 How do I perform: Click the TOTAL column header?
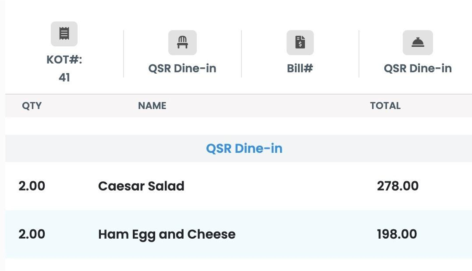(385, 106)
